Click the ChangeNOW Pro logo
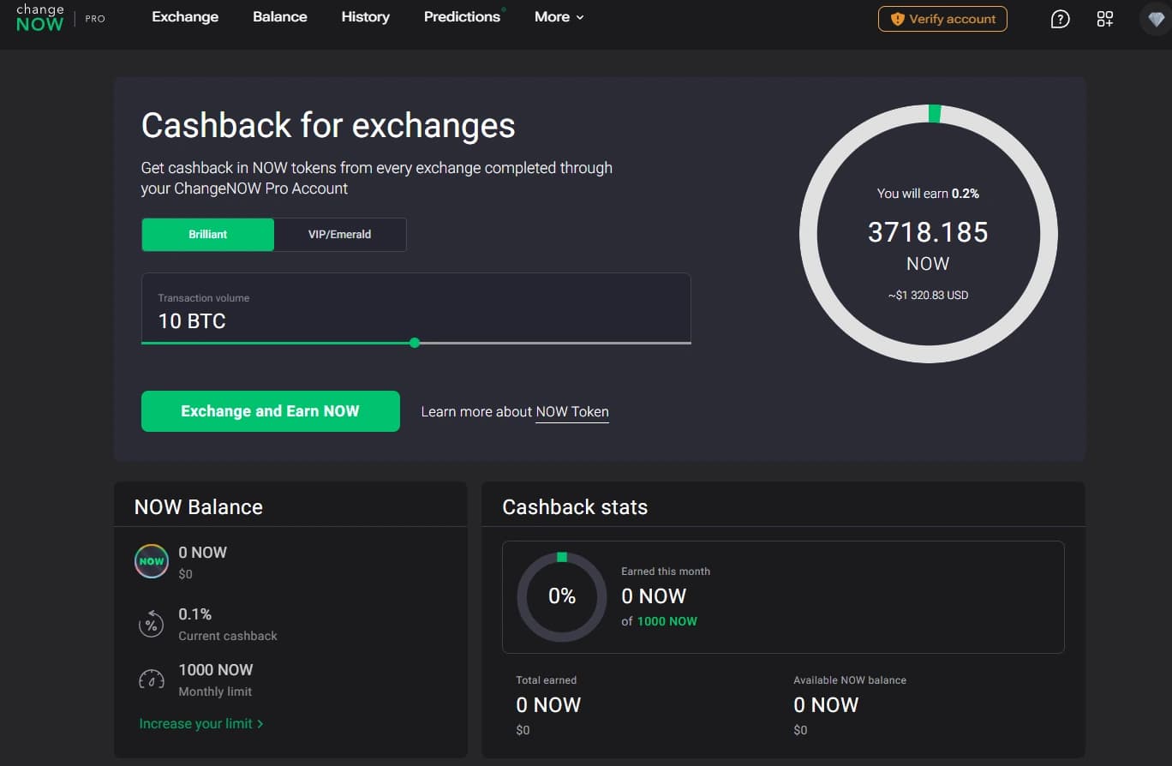Image resolution: width=1172 pixels, height=766 pixels. 60,17
